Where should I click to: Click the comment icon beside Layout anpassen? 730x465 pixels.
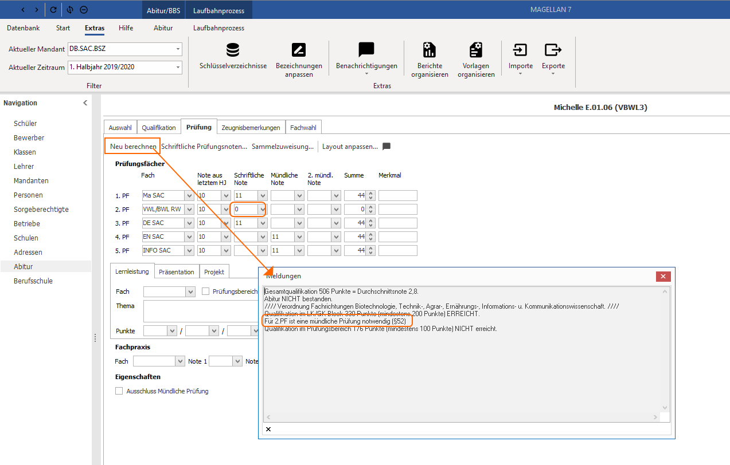click(387, 147)
